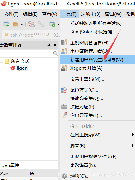Click the Xagent agent icon

pos(64,68)
